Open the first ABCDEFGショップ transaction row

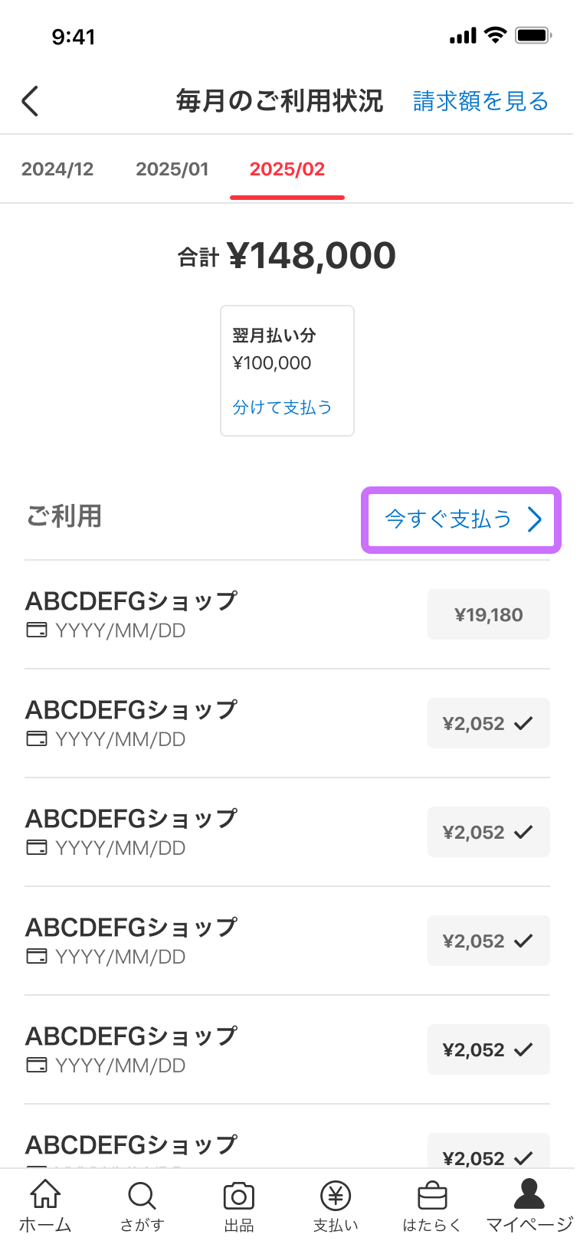[x=287, y=614]
